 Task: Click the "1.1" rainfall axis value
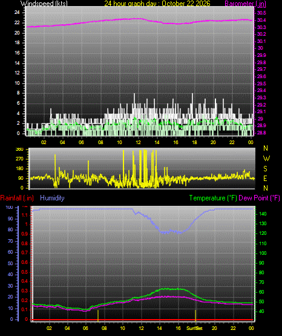[x=25, y=215]
